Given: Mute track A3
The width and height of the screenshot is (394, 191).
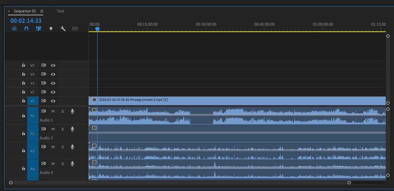Looking at the screenshot, I should click(x=53, y=147).
